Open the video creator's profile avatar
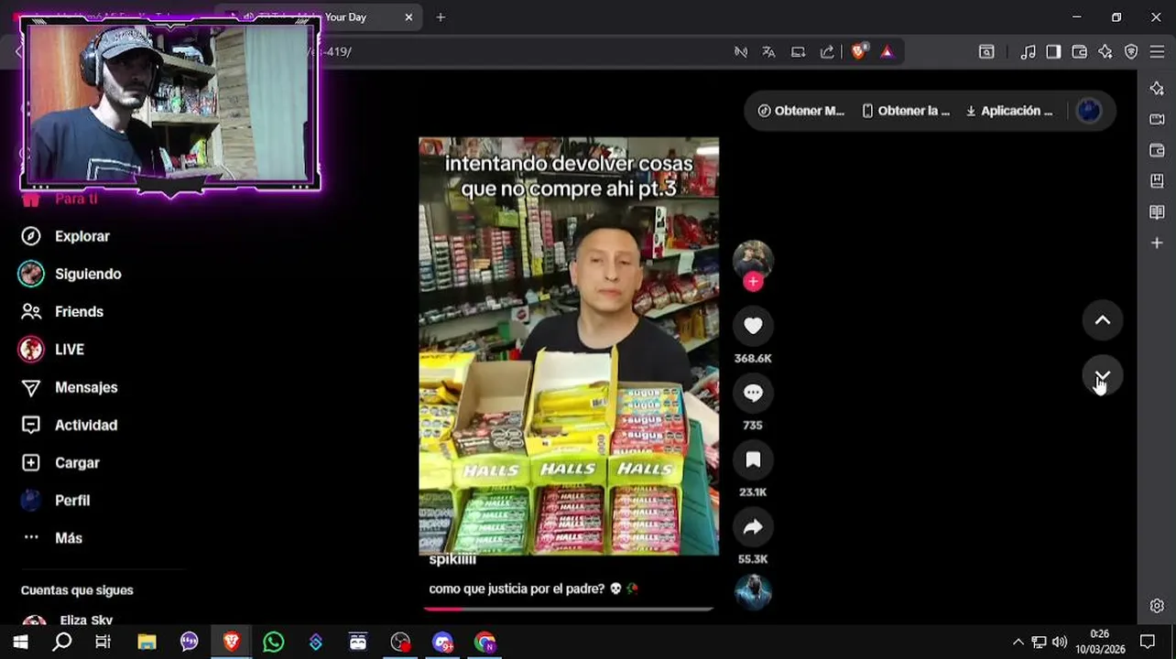The image size is (1176, 659). click(753, 260)
